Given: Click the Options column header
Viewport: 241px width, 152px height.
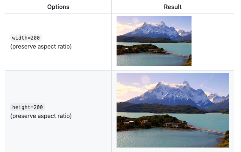Looking at the screenshot, I should (58, 7).
